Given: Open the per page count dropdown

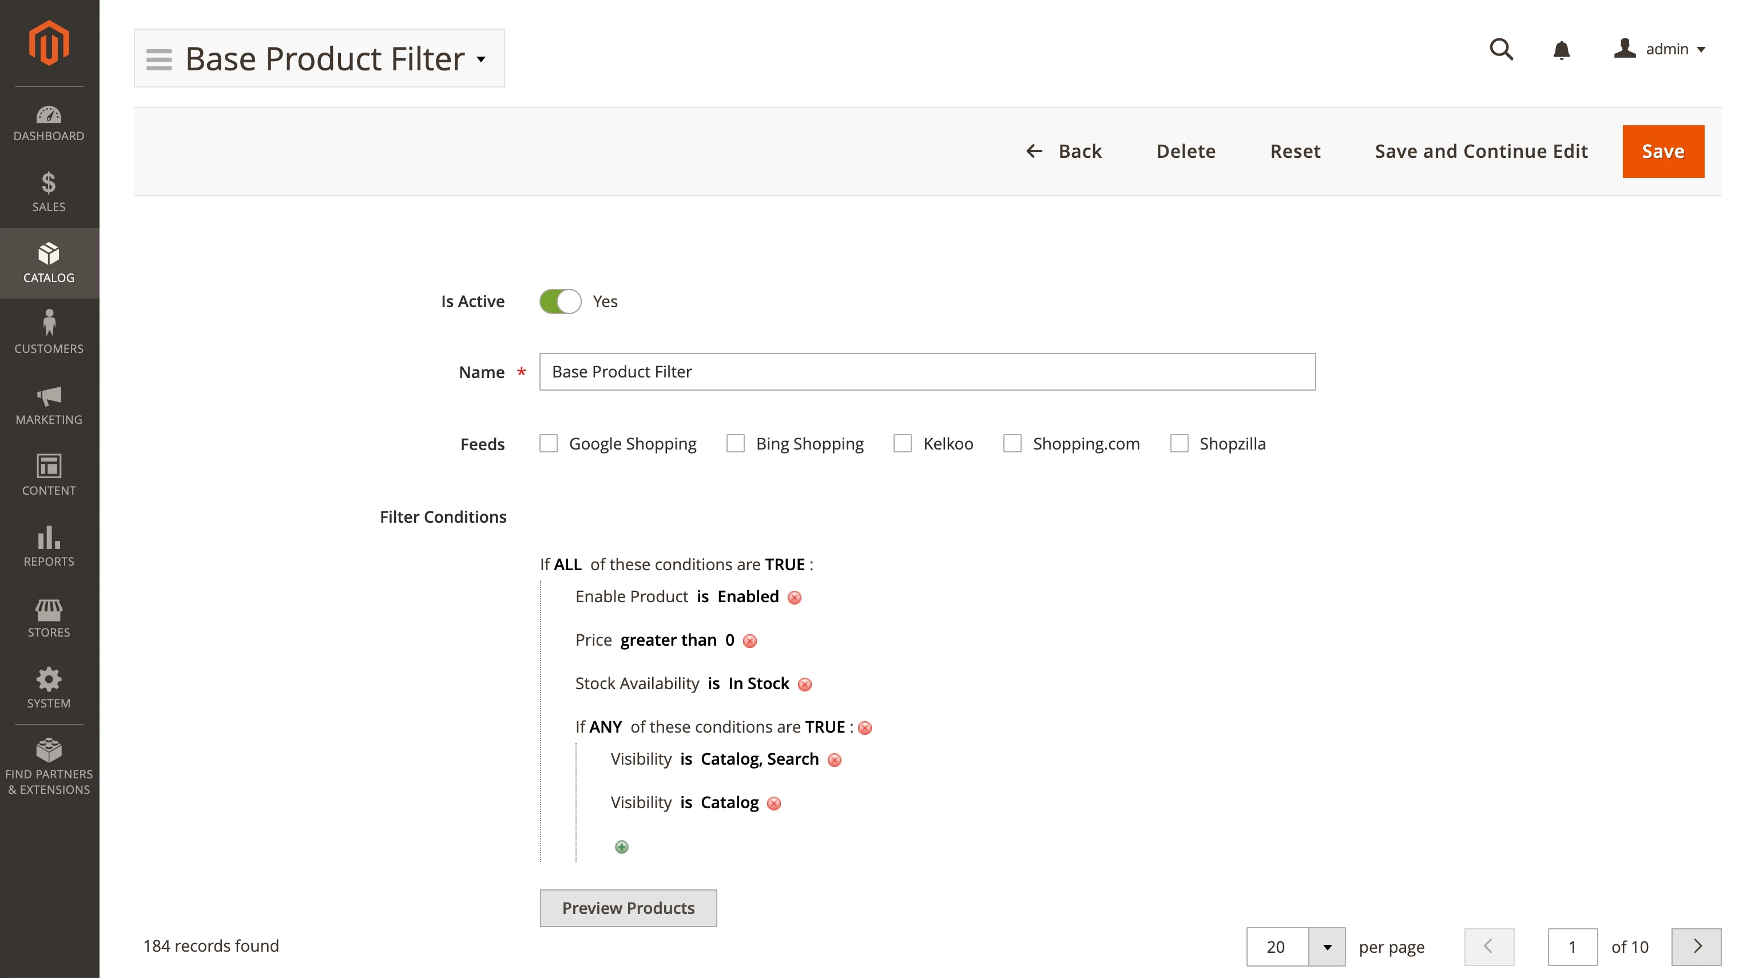Looking at the screenshot, I should (1327, 947).
